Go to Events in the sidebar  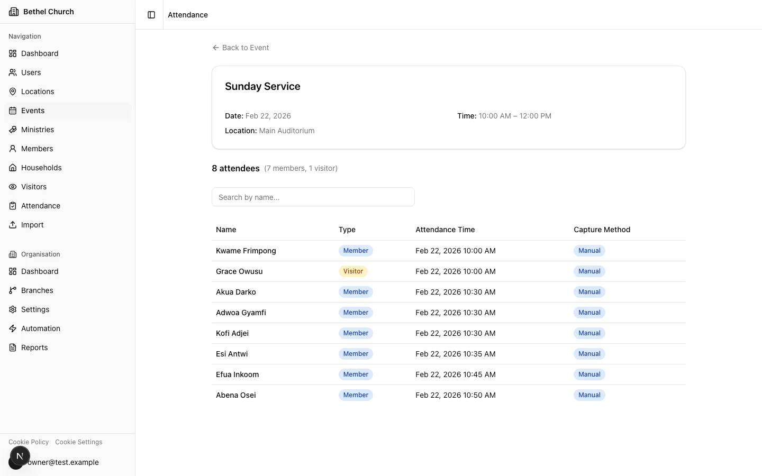pyautogui.click(x=68, y=111)
